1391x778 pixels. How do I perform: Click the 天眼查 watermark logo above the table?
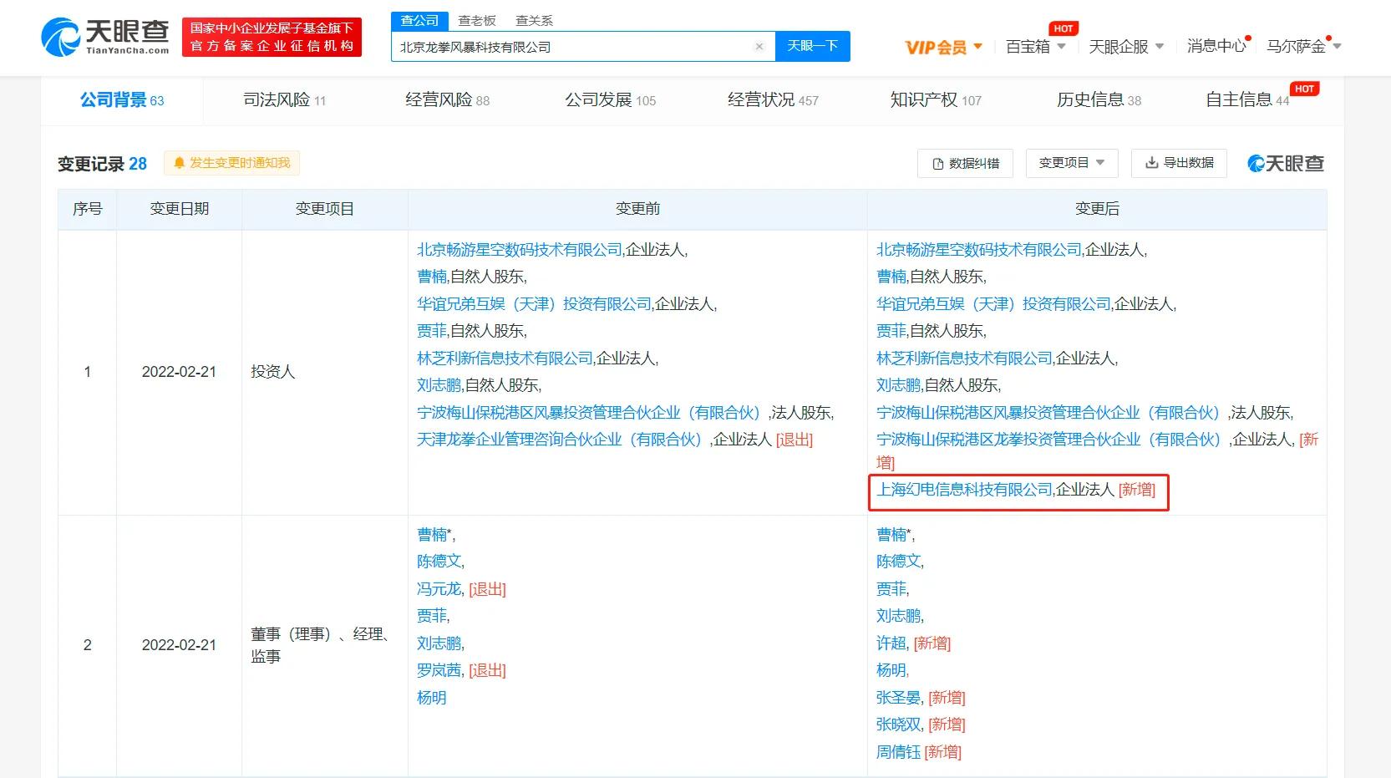[1284, 163]
